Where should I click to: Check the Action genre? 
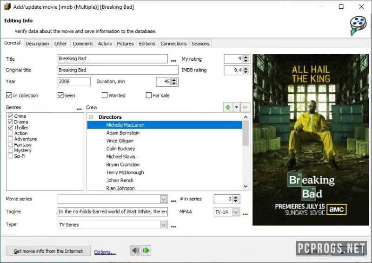(x=10, y=133)
